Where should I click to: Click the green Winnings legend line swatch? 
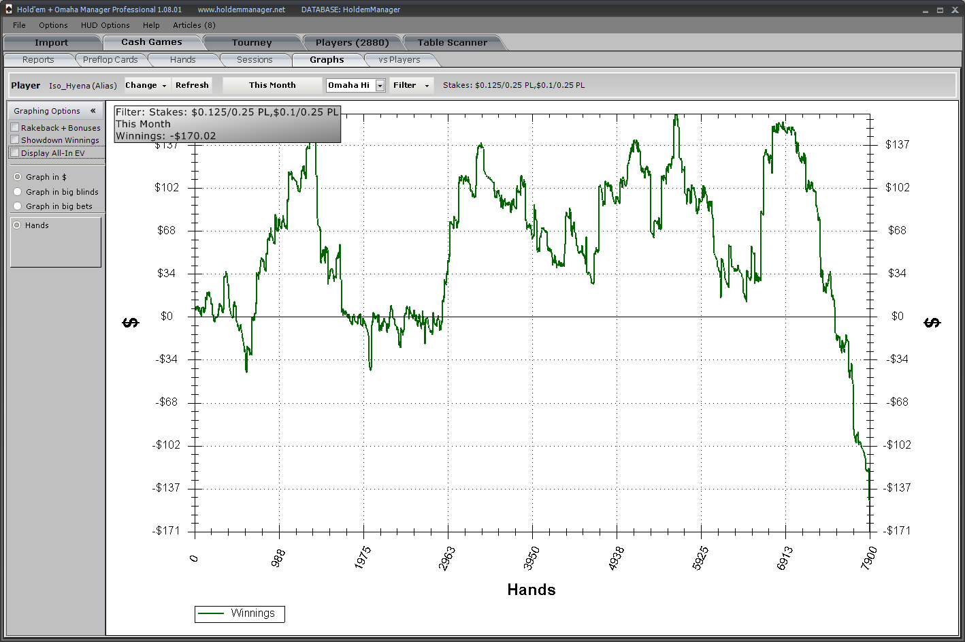pyautogui.click(x=211, y=613)
